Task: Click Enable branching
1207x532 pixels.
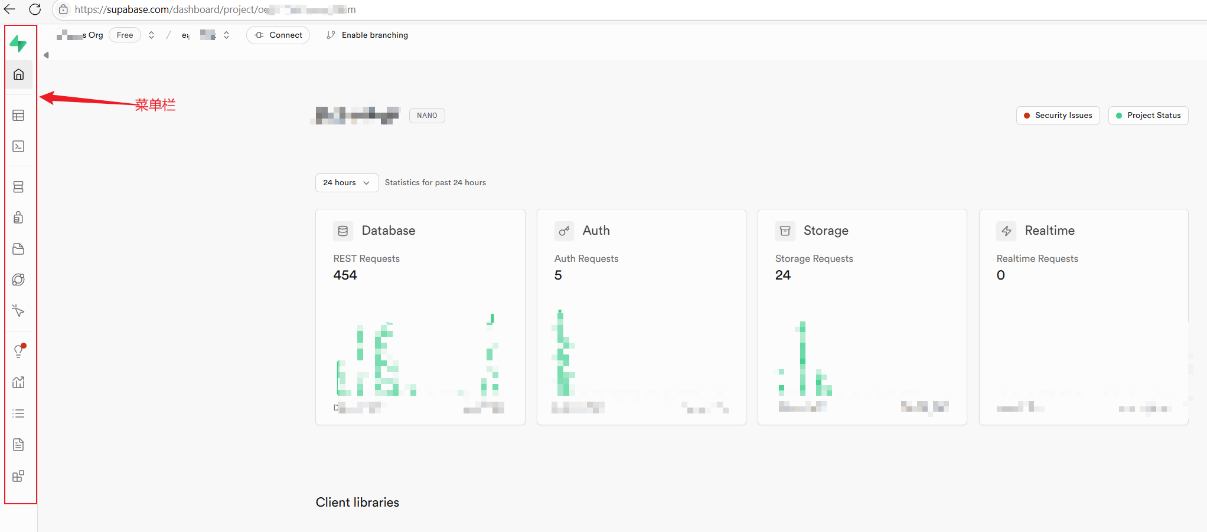Action: tap(367, 35)
